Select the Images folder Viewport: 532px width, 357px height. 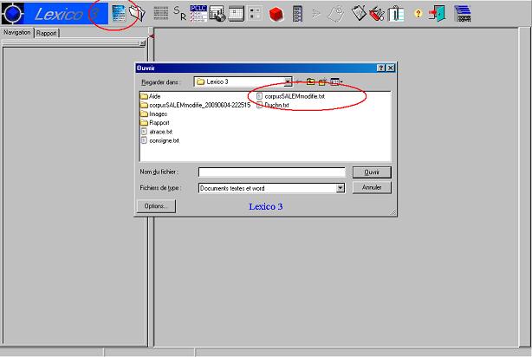coord(153,114)
